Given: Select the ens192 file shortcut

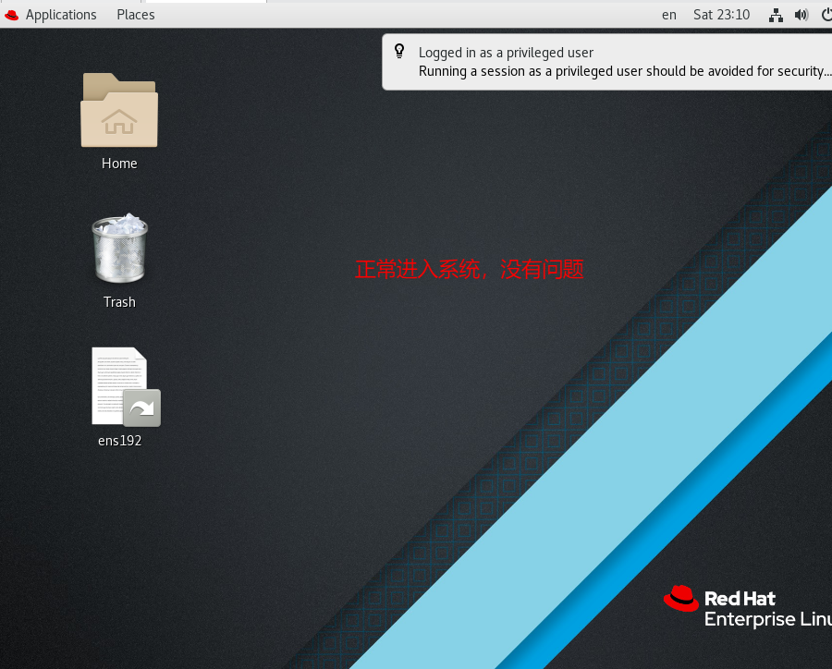Looking at the screenshot, I should [x=126, y=387].
